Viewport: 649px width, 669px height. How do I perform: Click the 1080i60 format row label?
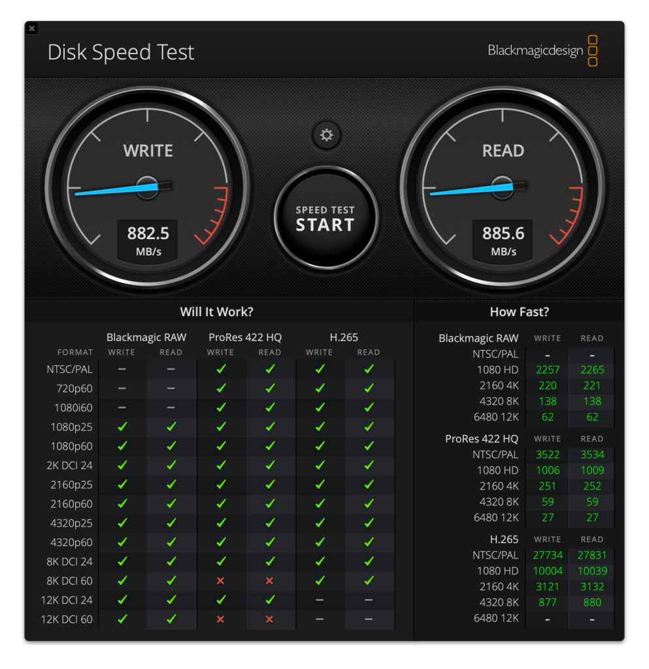[73, 408]
